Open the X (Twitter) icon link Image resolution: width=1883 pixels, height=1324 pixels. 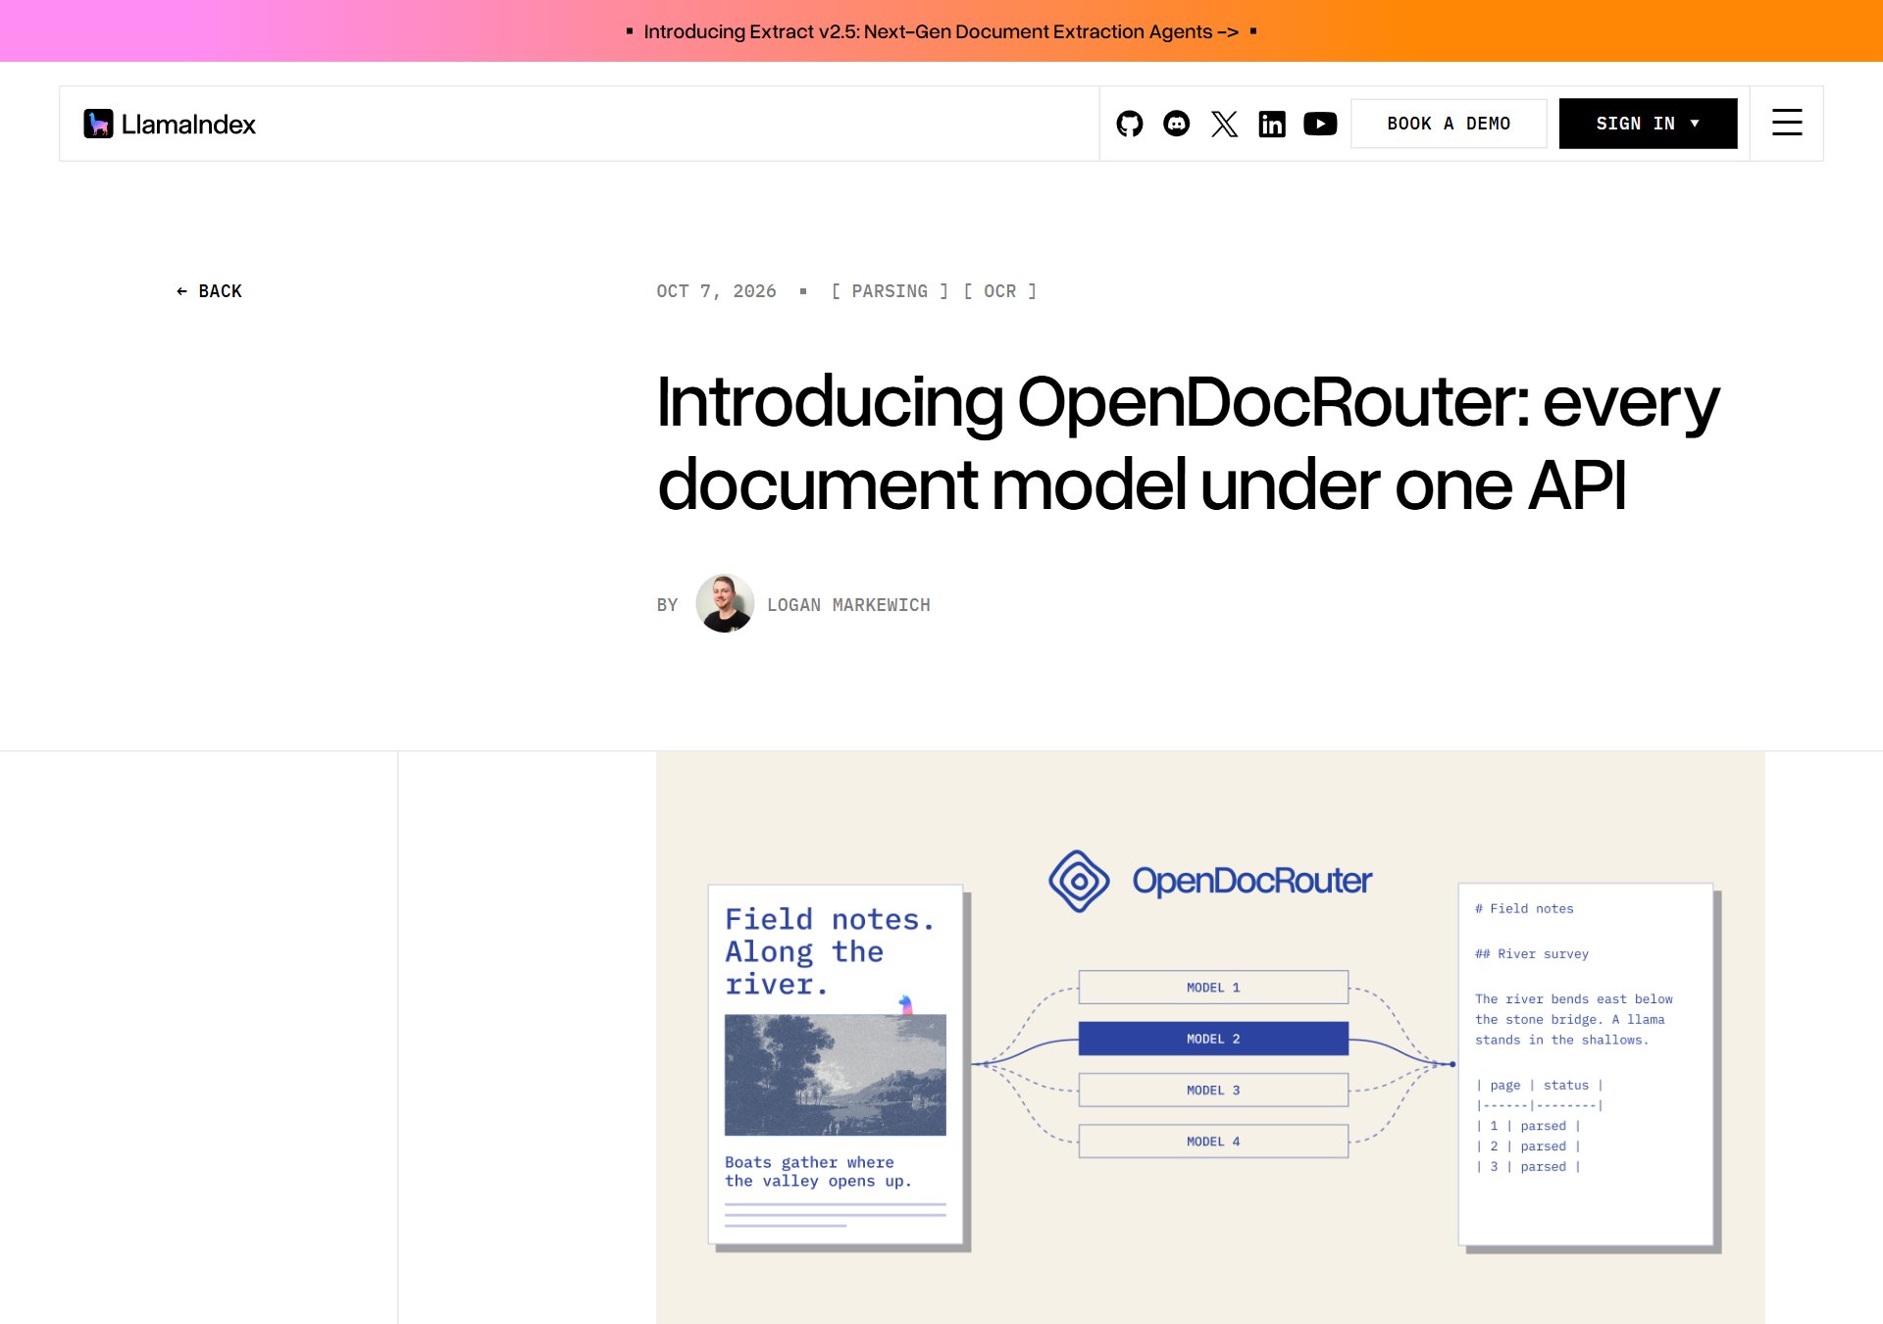click(x=1224, y=124)
